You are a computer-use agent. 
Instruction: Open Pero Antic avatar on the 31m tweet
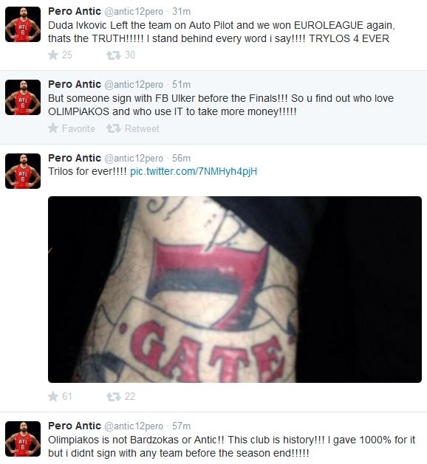(23, 24)
